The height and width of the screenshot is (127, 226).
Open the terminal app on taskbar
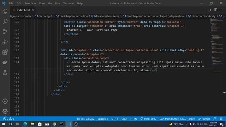(61, 124)
